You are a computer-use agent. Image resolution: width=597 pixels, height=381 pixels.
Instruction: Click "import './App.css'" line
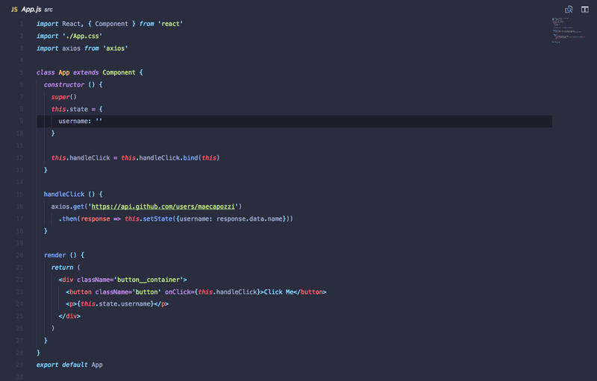(x=69, y=36)
